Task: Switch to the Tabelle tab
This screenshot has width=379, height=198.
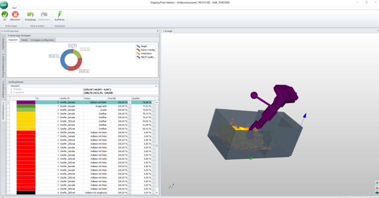Action: click(x=24, y=40)
